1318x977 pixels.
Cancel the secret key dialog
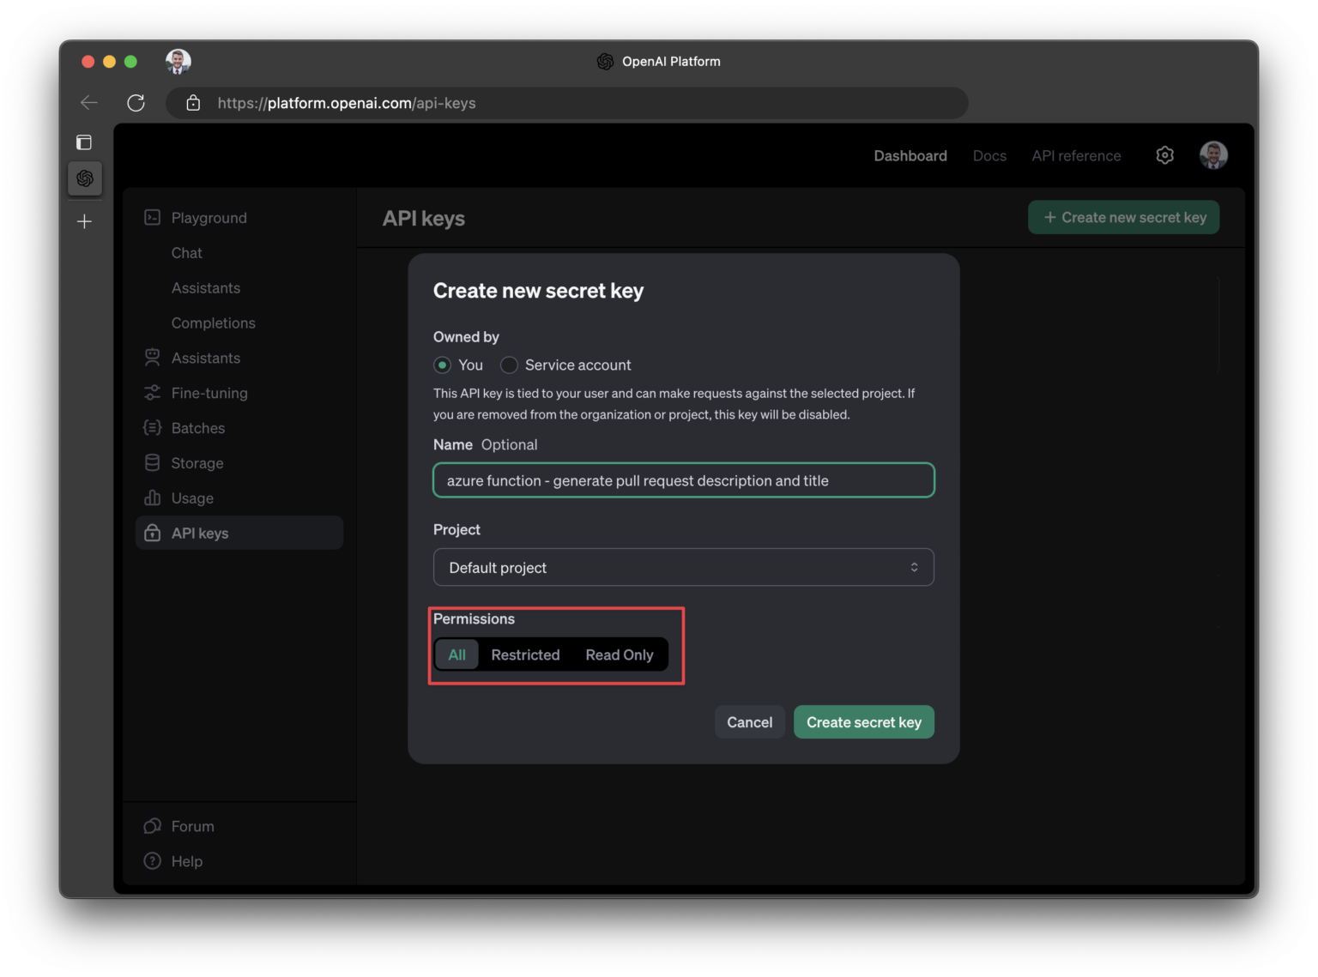pyautogui.click(x=749, y=722)
